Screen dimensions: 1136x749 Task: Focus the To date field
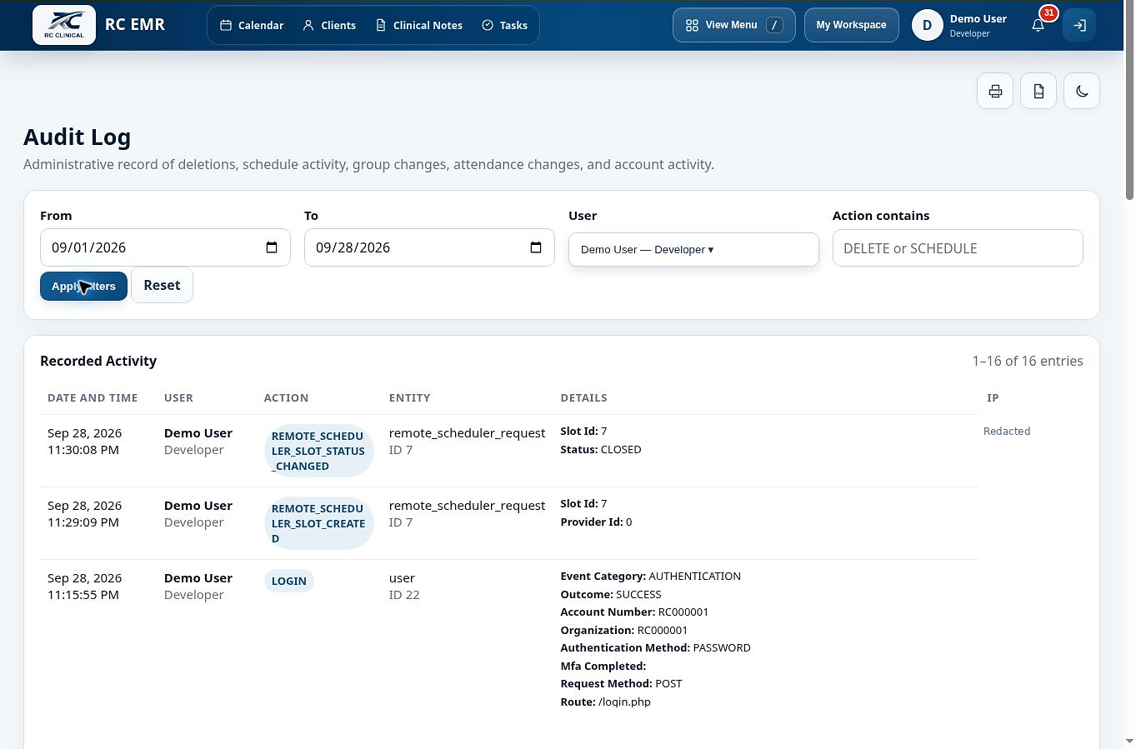[x=429, y=247]
